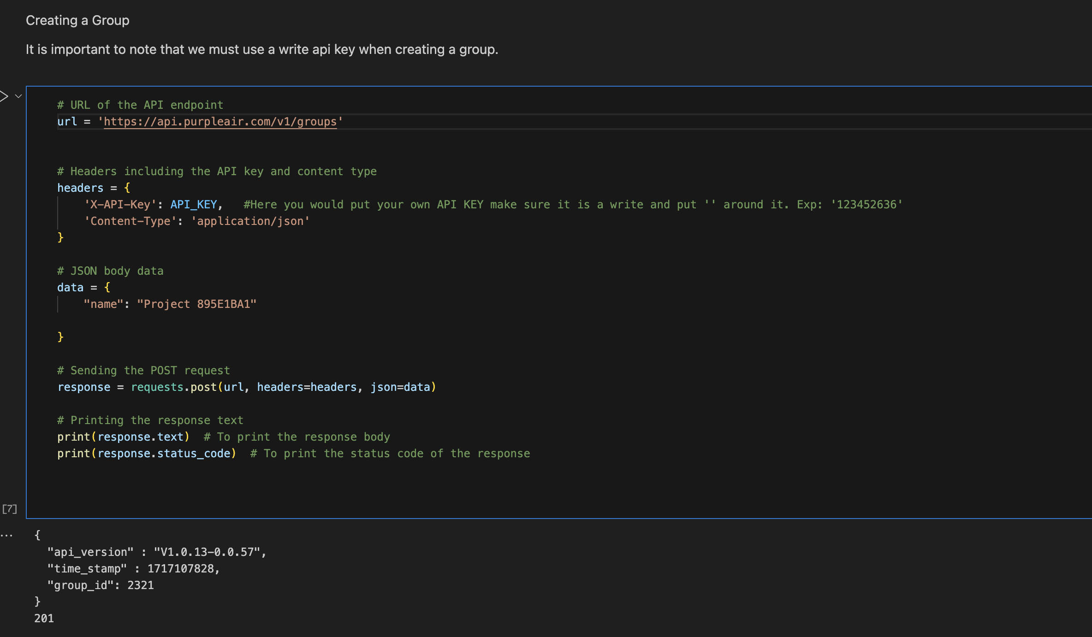Click the 201 status code output

44,619
